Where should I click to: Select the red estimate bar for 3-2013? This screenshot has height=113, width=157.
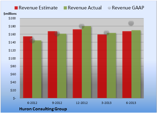(102, 66)
